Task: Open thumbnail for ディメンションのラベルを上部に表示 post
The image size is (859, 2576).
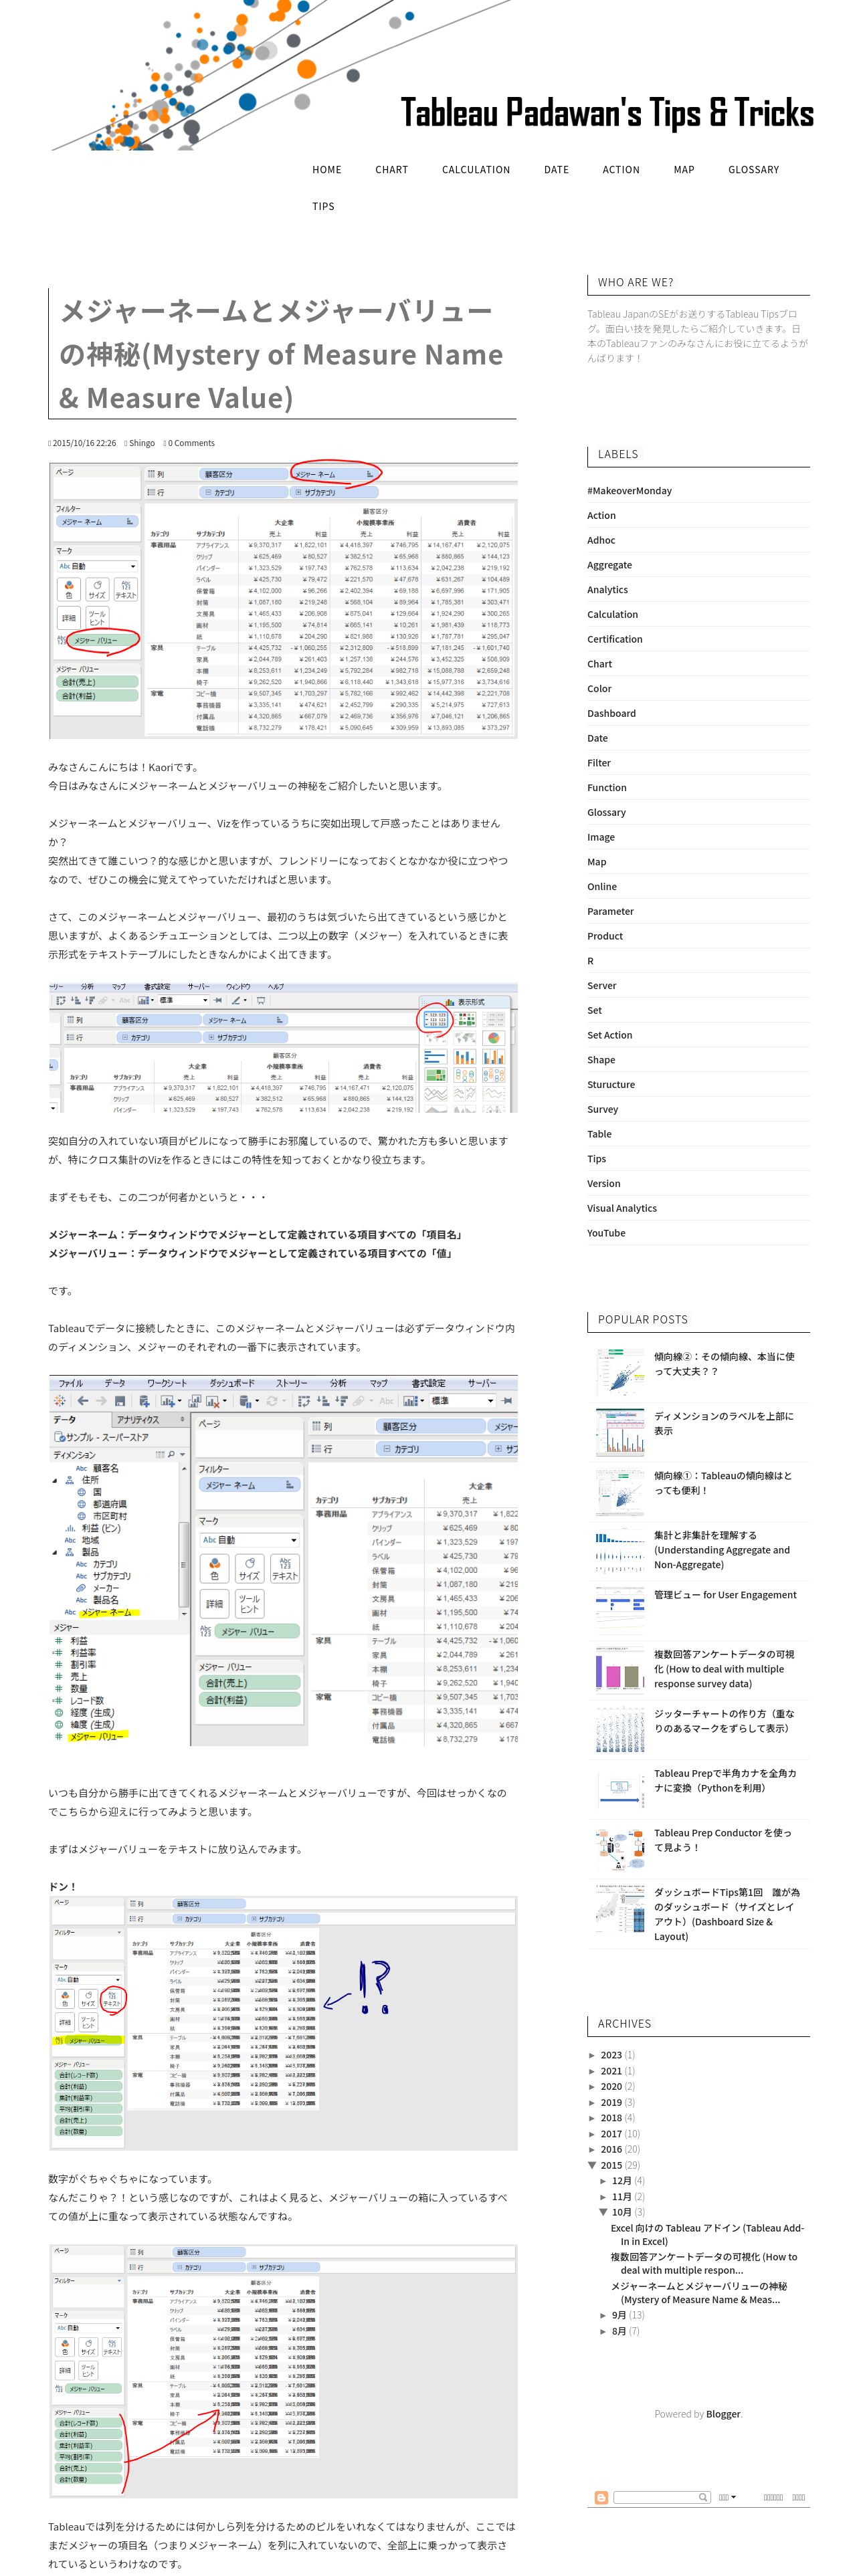Action: 620,1432
